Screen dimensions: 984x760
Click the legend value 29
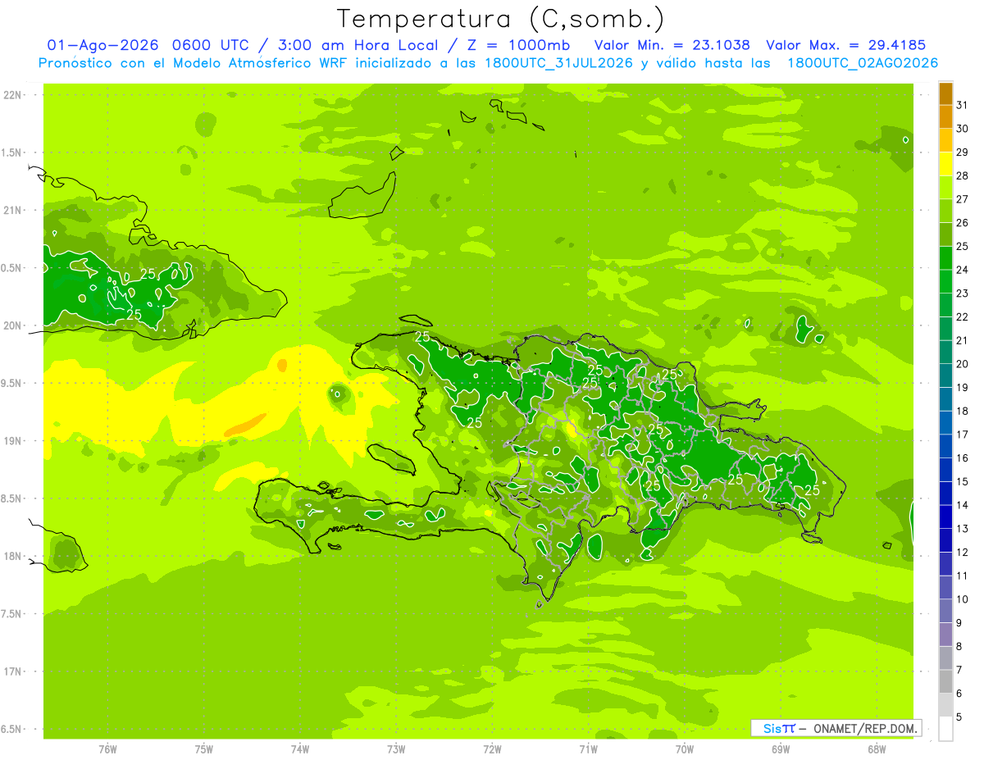(963, 152)
